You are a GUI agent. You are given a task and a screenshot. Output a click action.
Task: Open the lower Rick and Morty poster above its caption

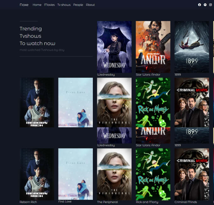pos(153,174)
